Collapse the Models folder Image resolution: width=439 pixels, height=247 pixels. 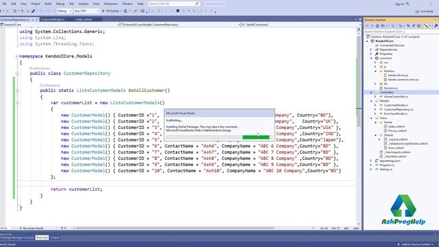[x=371, y=101]
